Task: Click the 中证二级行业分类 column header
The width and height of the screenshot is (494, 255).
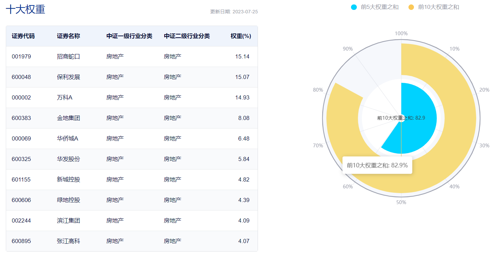Action: tap(186, 36)
